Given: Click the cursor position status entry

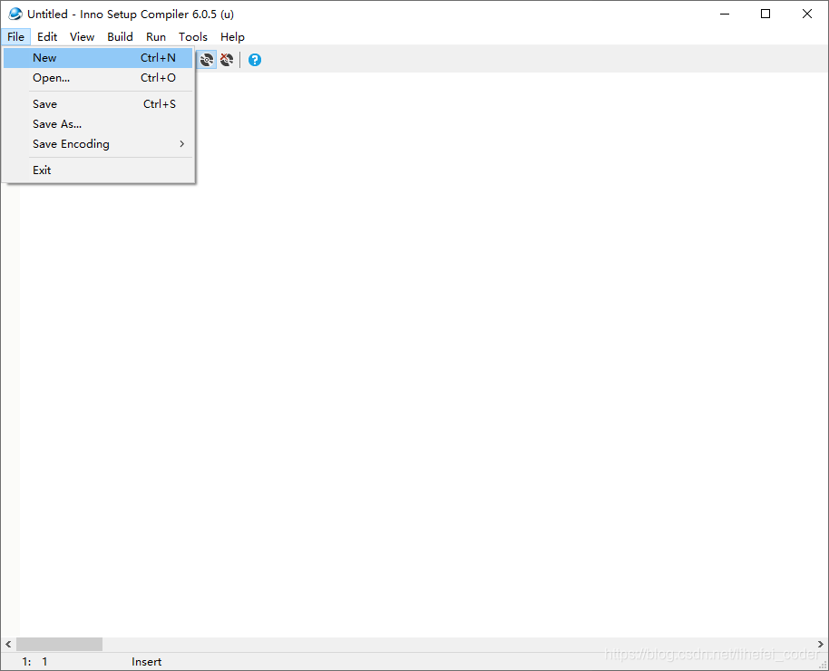Looking at the screenshot, I should (34, 662).
